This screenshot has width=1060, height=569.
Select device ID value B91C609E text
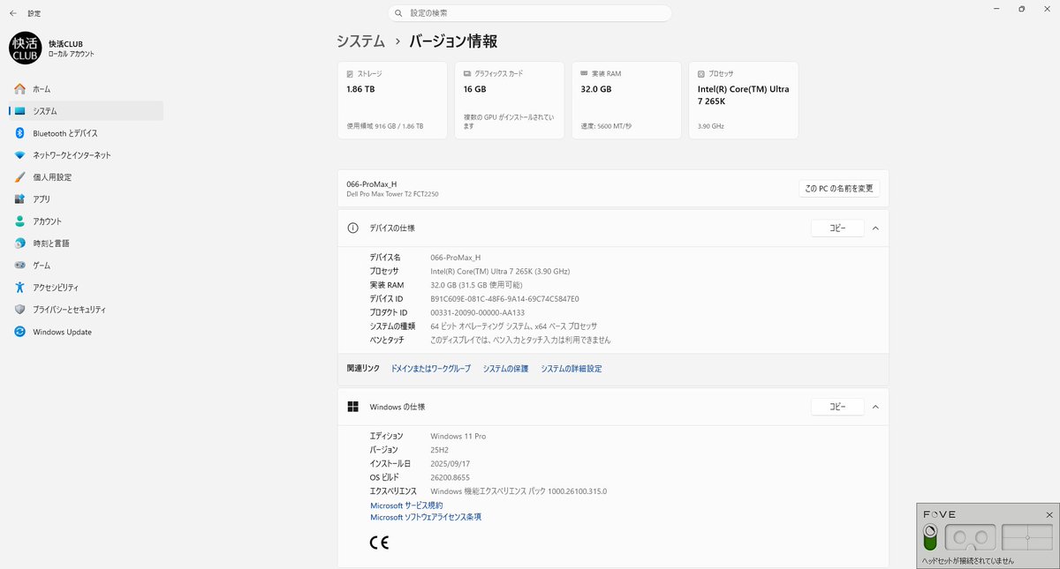(x=504, y=299)
